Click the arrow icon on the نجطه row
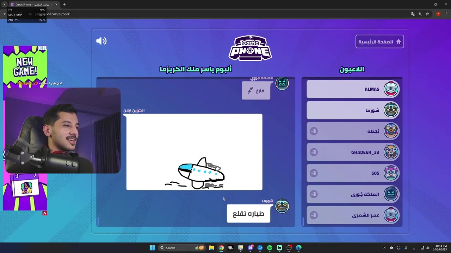 pyautogui.click(x=314, y=131)
